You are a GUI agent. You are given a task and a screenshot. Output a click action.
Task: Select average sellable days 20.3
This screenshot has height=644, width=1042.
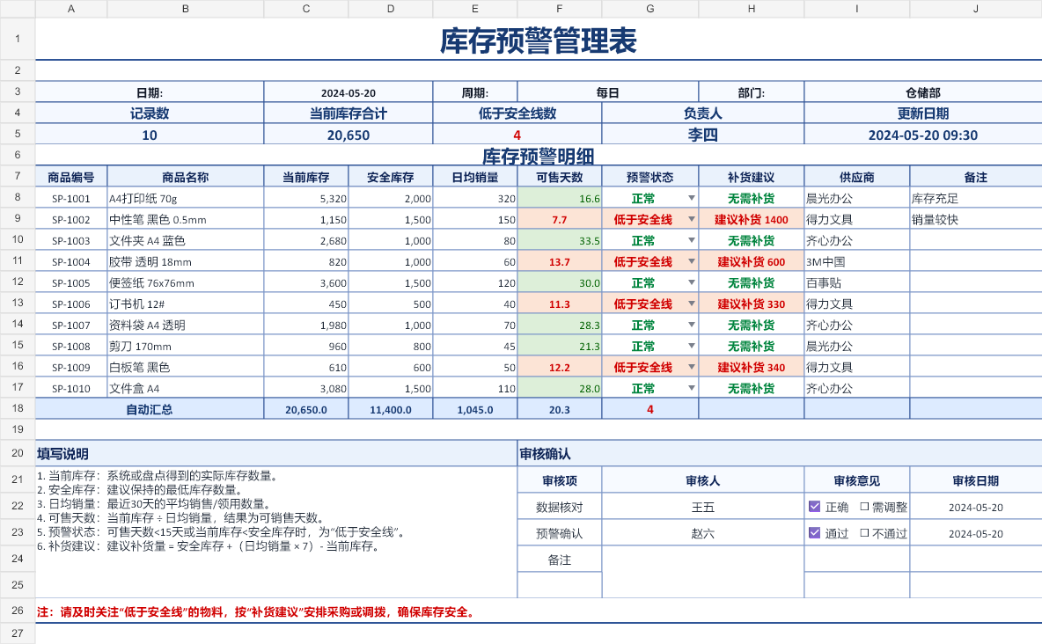pyautogui.click(x=560, y=409)
